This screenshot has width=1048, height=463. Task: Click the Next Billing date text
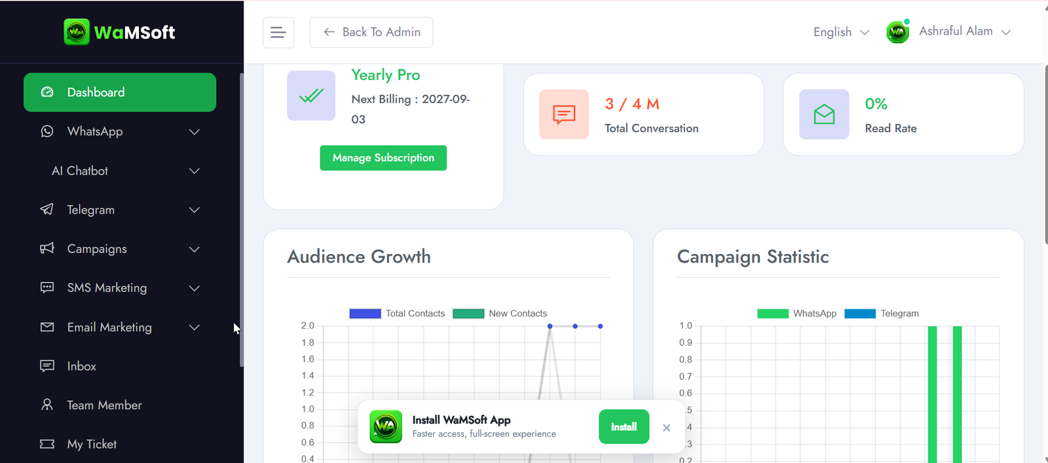coord(411,109)
